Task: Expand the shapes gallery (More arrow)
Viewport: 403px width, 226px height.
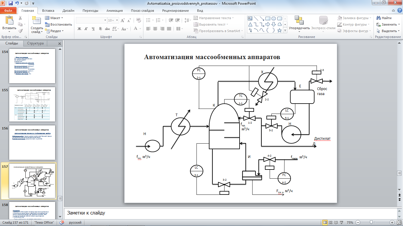Action: [285, 31]
